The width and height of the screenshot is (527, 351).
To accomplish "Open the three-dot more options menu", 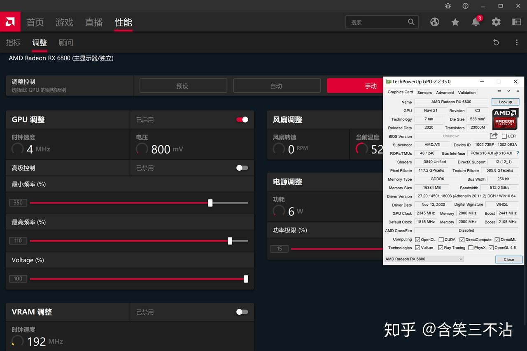I will [517, 42].
